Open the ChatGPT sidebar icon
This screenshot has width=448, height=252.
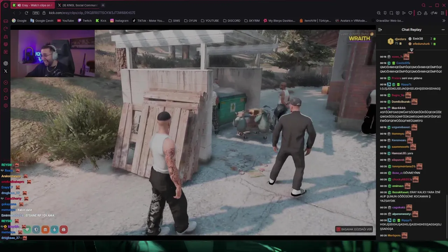[x=6, y=63]
